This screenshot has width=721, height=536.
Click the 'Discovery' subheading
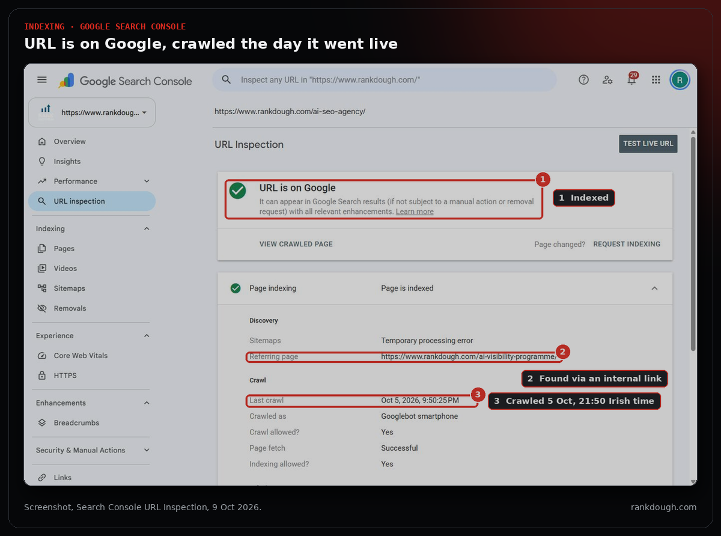(x=264, y=321)
